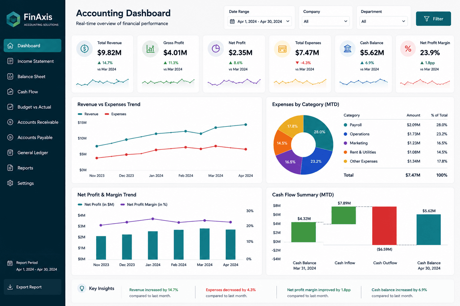Click the Date Range calendar icon
The image size is (460, 306).
[232, 22]
